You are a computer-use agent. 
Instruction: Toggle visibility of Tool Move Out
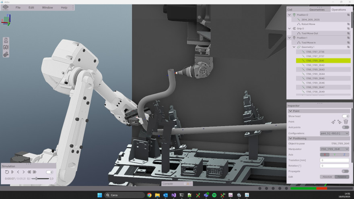[x=348, y=33]
